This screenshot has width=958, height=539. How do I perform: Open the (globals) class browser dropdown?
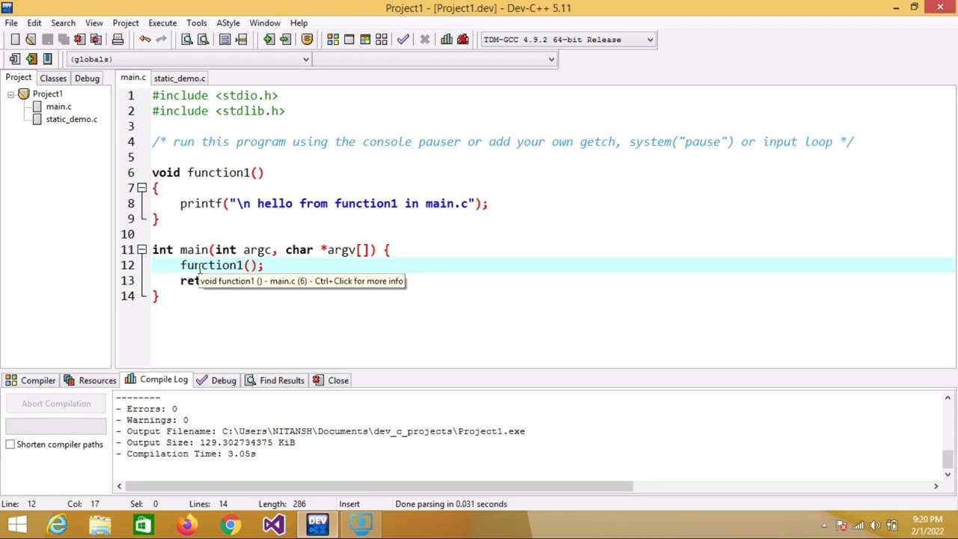[x=189, y=59]
